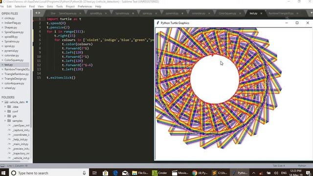Screen dimensions: 313x176
Task: Open the File menu
Action: click(x=2, y=6)
